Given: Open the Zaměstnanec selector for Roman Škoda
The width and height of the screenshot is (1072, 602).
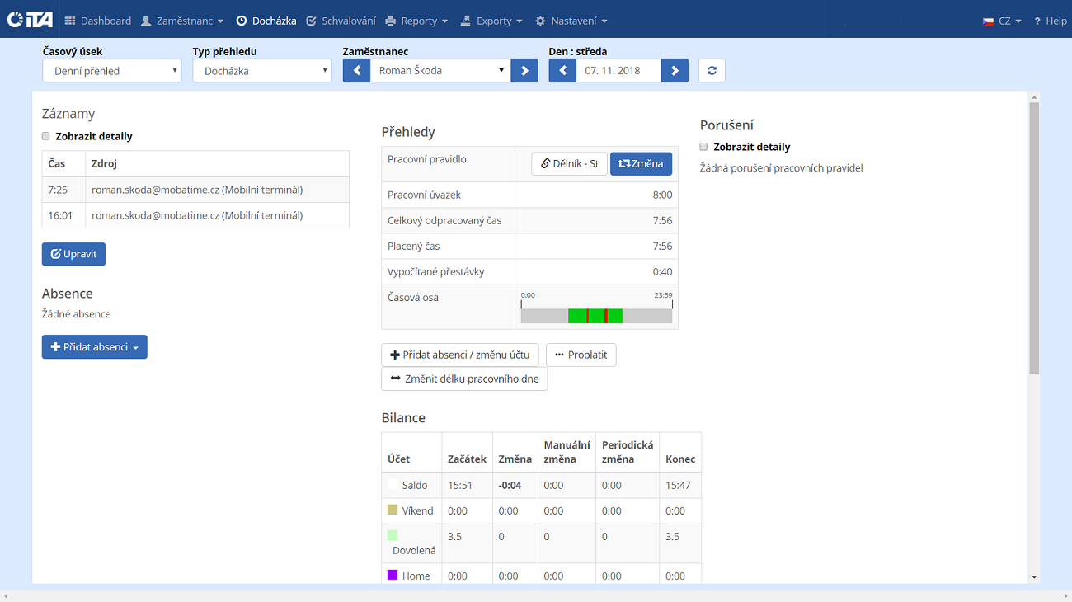Looking at the screenshot, I should point(440,71).
